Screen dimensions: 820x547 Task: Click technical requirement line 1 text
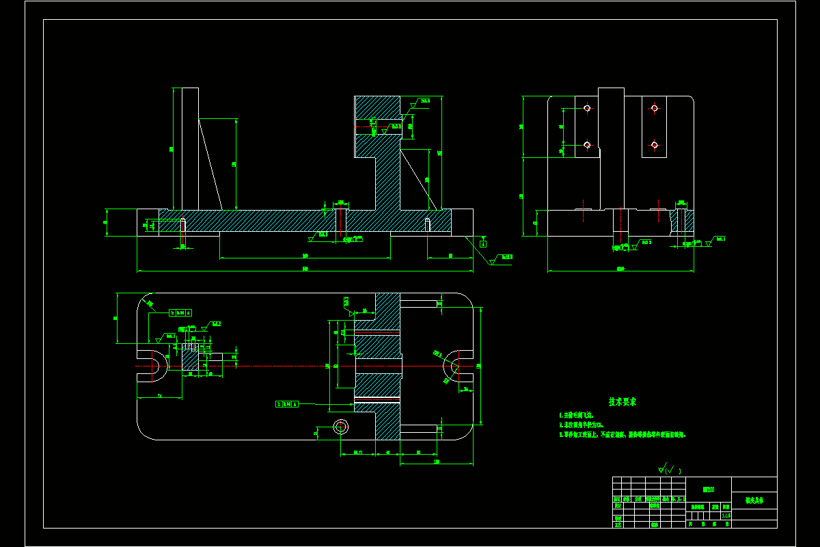(576, 415)
